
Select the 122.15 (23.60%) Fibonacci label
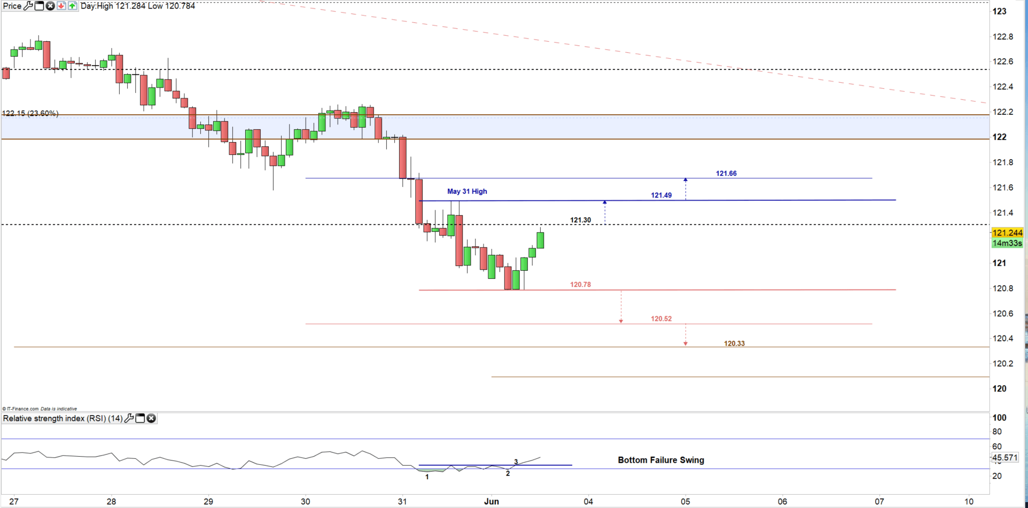30,113
